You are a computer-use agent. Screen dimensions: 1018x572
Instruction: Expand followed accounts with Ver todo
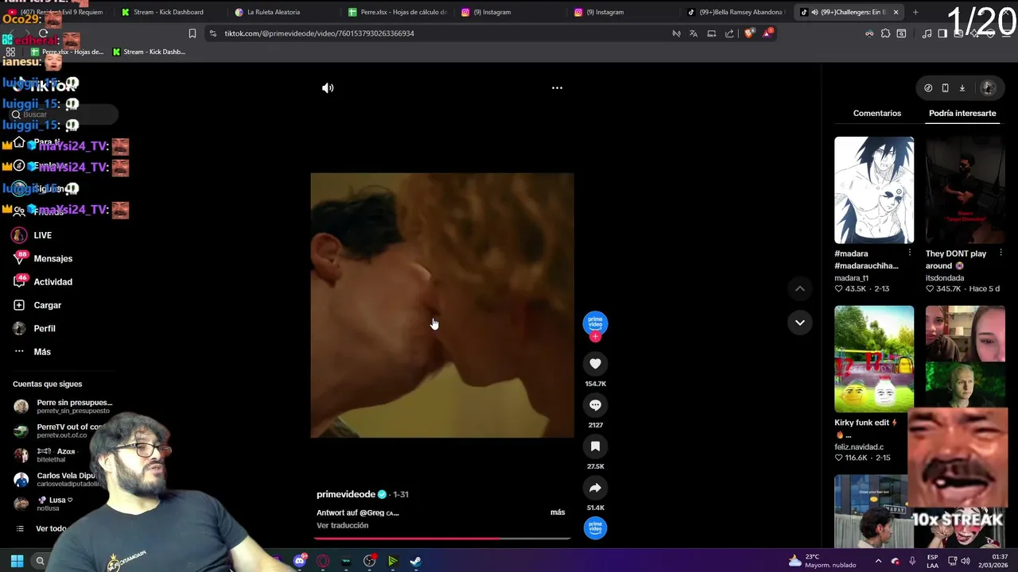click(51, 529)
